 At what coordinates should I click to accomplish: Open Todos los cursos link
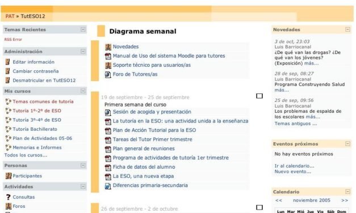click(x=26, y=155)
